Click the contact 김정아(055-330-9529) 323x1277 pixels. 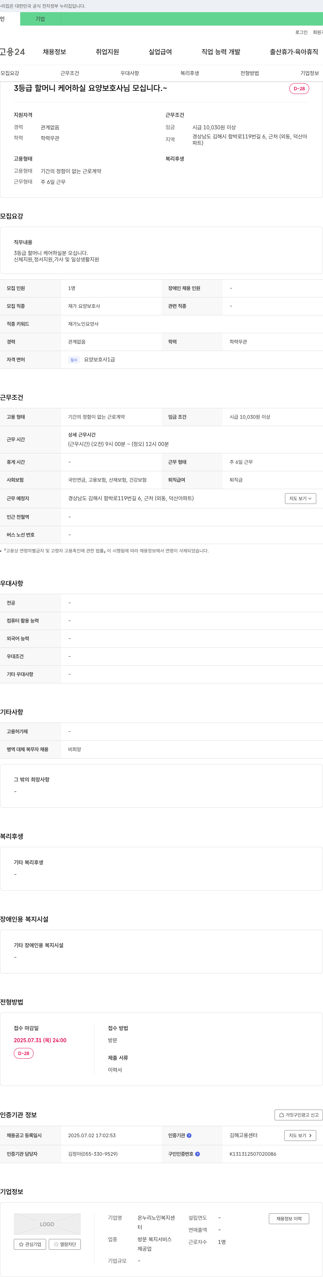click(93, 1154)
